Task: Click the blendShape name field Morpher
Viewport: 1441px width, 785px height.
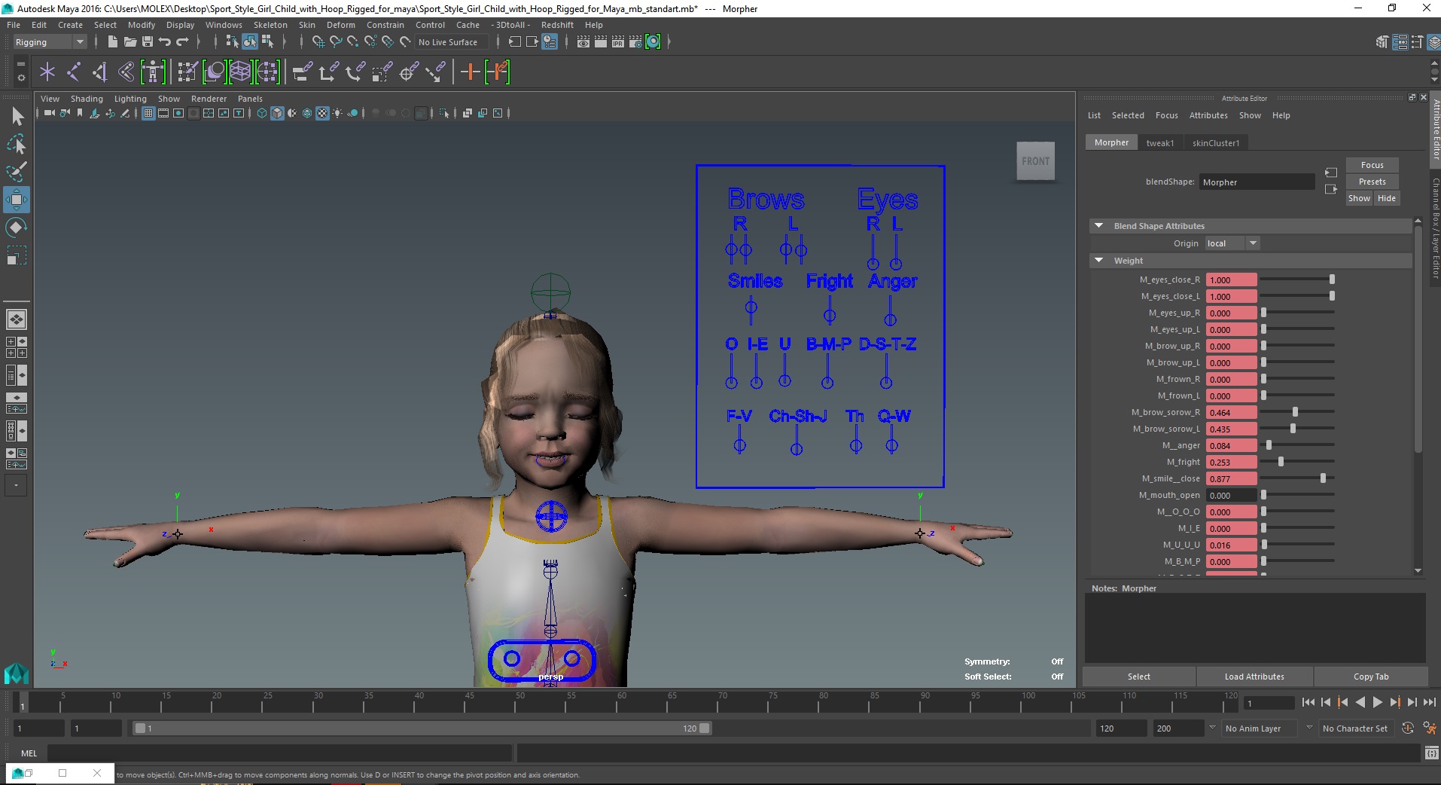Action: (1257, 182)
